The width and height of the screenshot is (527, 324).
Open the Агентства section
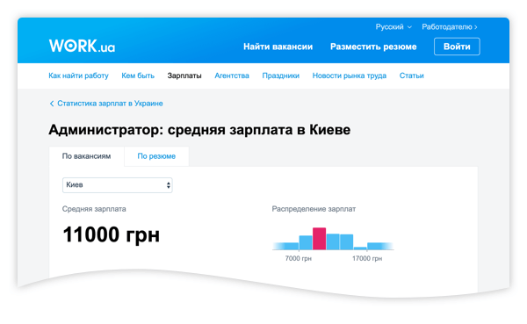point(232,76)
